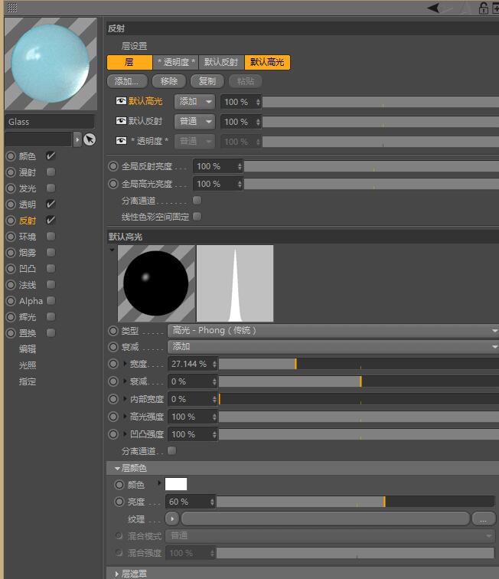Expand the 层遮罩 section

click(x=117, y=574)
